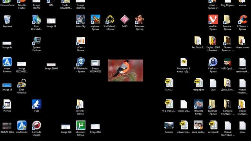
Task: Open the Дима_Бил folder
Action: tap(227, 83)
